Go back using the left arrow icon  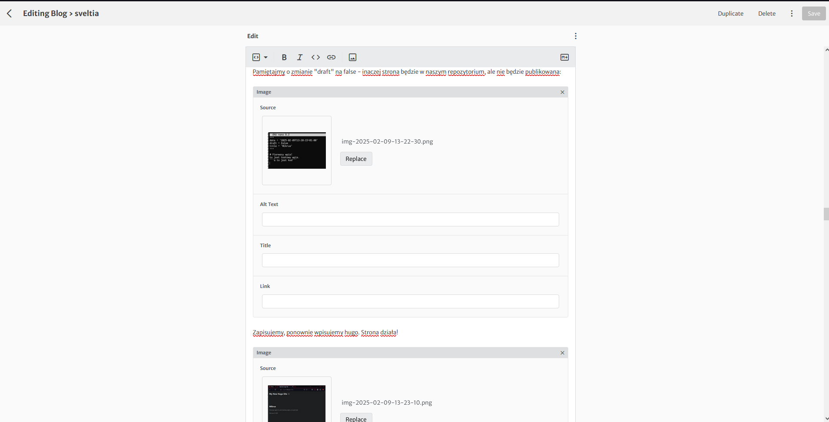(x=10, y=13)
